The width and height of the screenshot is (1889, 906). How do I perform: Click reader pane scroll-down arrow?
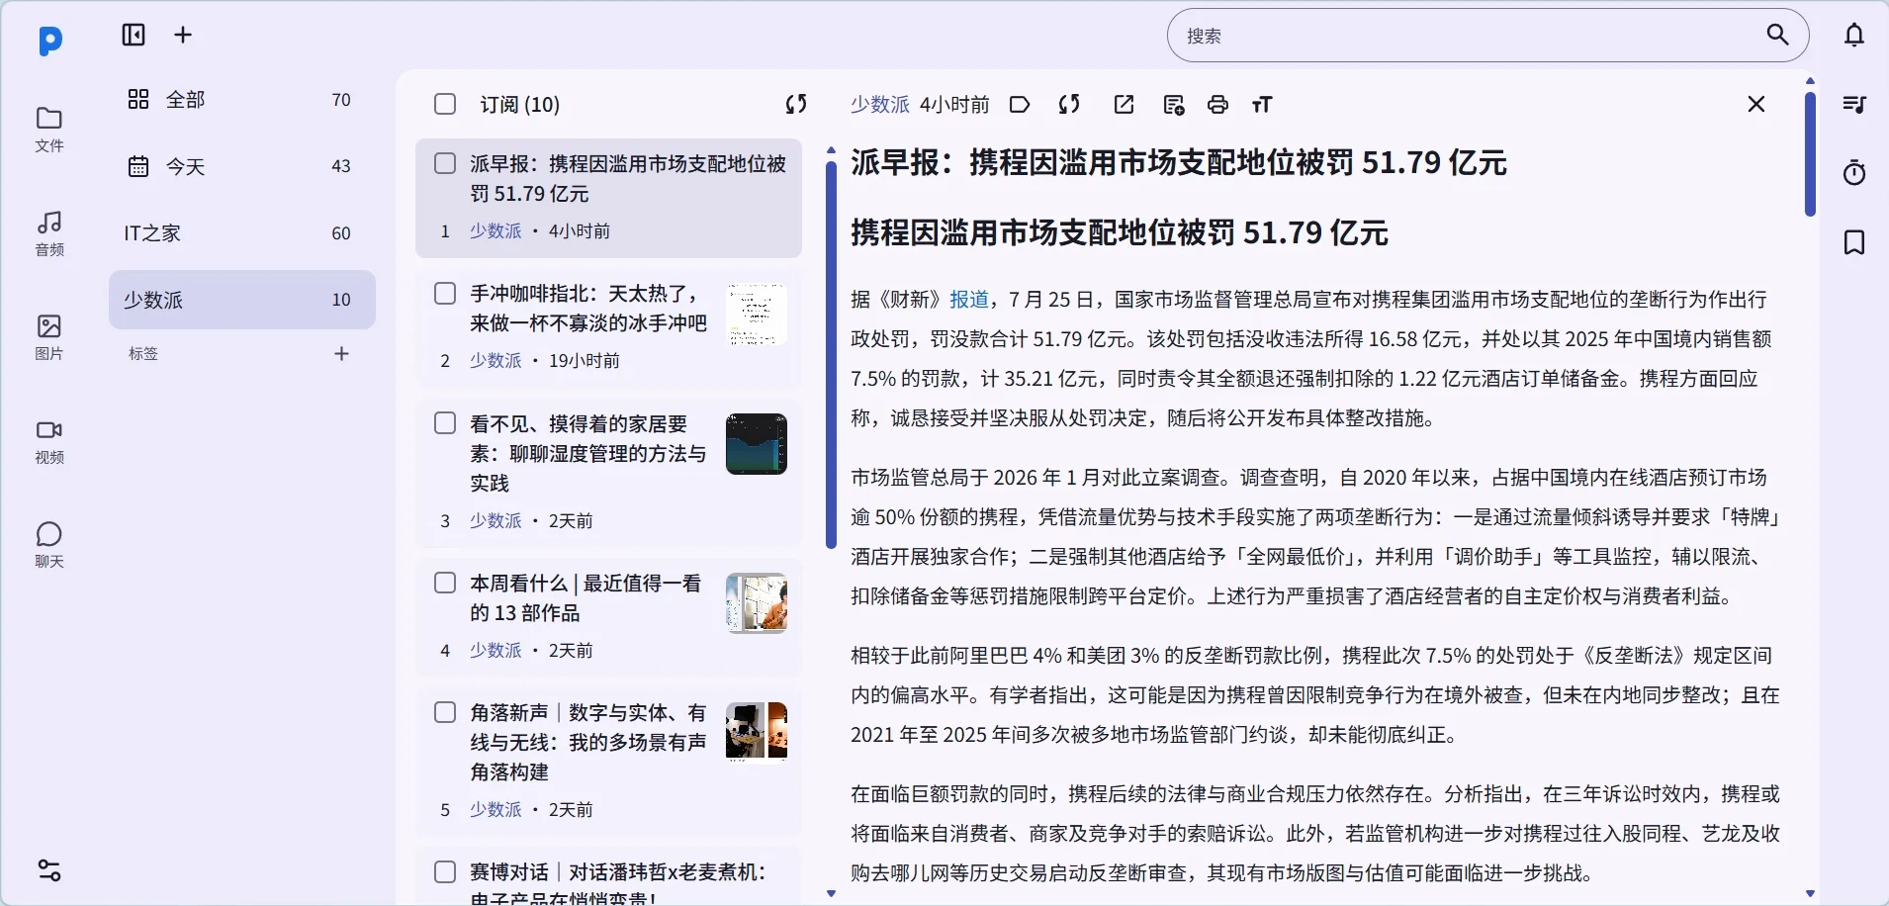coord(1811,894)
